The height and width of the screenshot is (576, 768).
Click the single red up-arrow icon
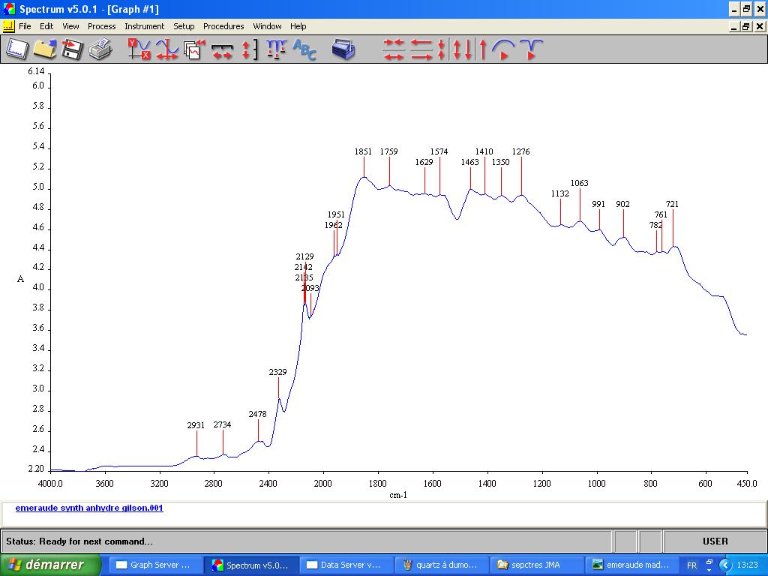[483, 49]
